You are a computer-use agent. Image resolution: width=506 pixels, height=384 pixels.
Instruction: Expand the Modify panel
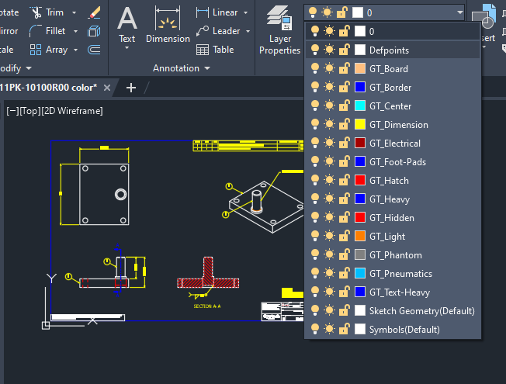pyautogui.click(x=15, y=68)
